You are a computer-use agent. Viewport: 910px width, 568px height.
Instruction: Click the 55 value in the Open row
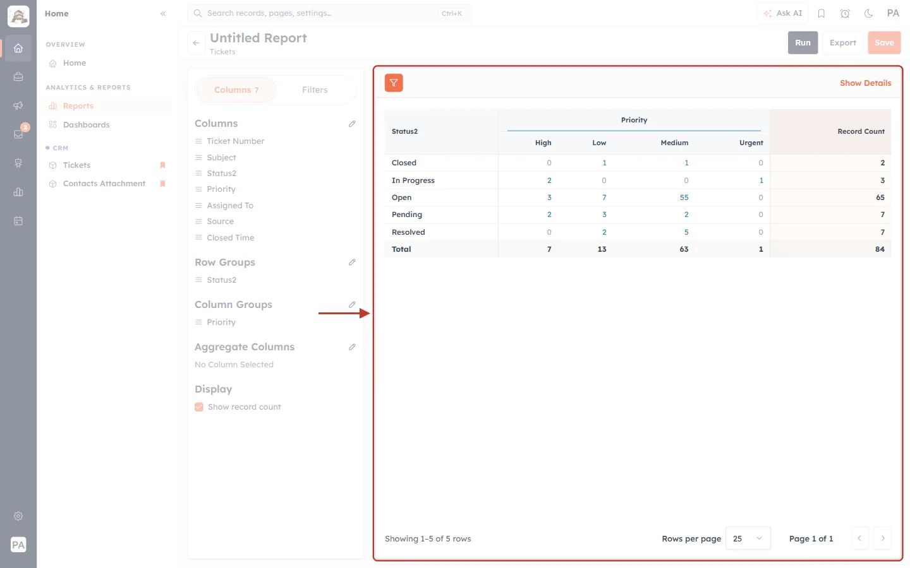click(x=684, y=198)
